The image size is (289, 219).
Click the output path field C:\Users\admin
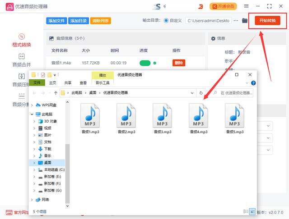(x=208, y=21)
